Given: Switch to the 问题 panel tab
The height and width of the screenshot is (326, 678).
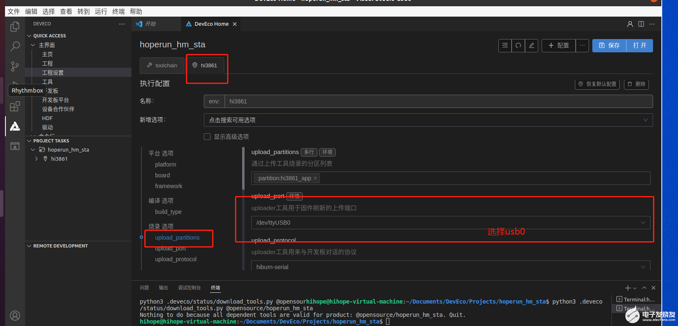Looking at the screenshot, I should [x=144, y=288].
